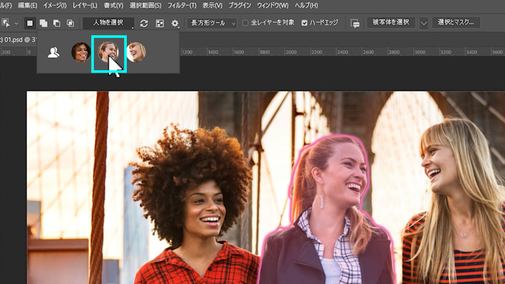Choose Add to Selection mode icon

click(43, 23)
